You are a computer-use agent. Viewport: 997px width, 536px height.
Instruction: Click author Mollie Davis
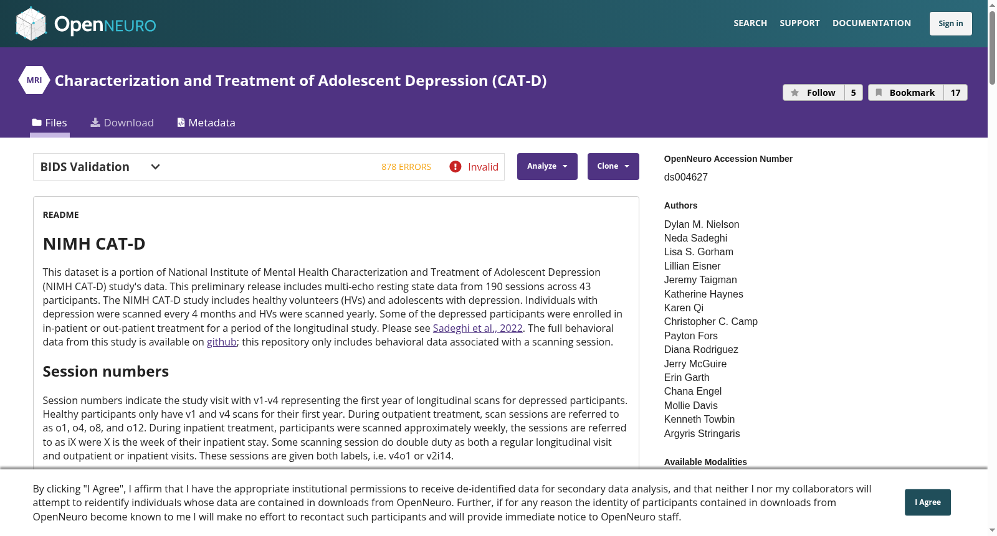[691, 405]
